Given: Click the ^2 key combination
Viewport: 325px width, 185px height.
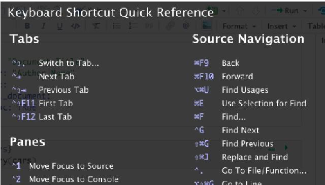Looking at the screenshot, I should pyautogui.click(x=16, y=179).
